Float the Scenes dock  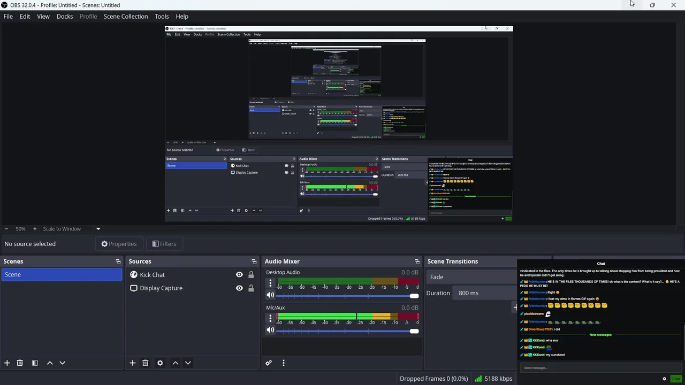coord(118,261)
